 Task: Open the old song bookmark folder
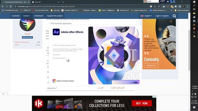click(x=55, y=10)
